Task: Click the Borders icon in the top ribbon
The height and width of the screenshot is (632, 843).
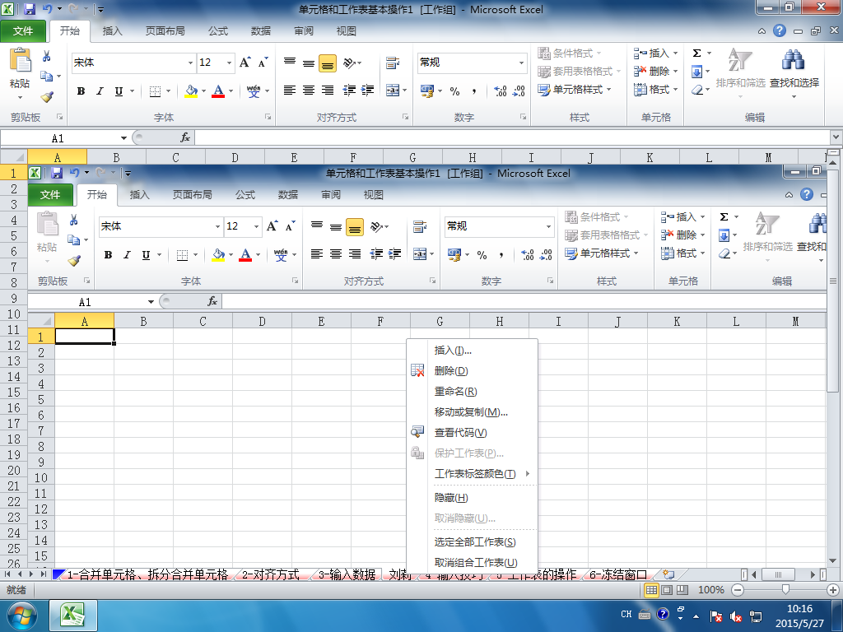Action: (x=155, y=91)
